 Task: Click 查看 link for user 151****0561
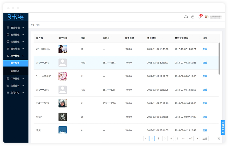[205, 63]
